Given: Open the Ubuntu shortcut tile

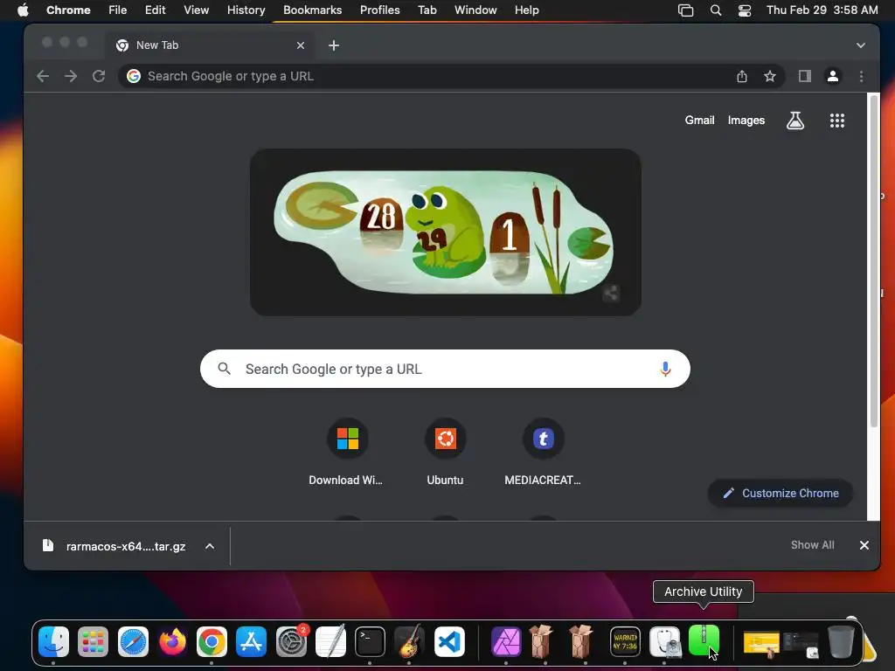Looking at the screenshot, I should click(x=445, y=453).
